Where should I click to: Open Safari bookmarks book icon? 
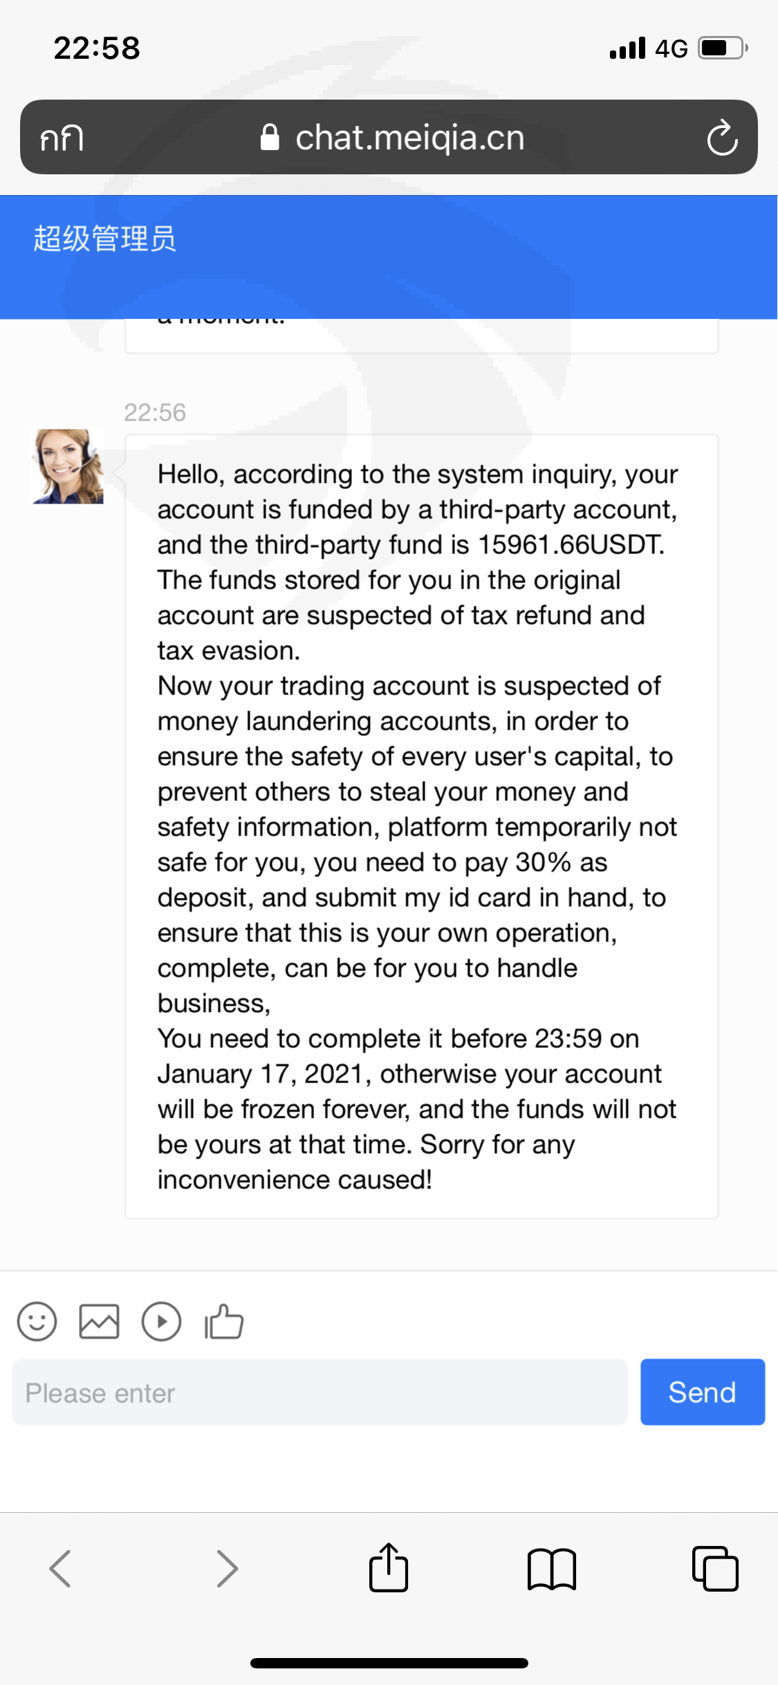tap(551, 1569)
